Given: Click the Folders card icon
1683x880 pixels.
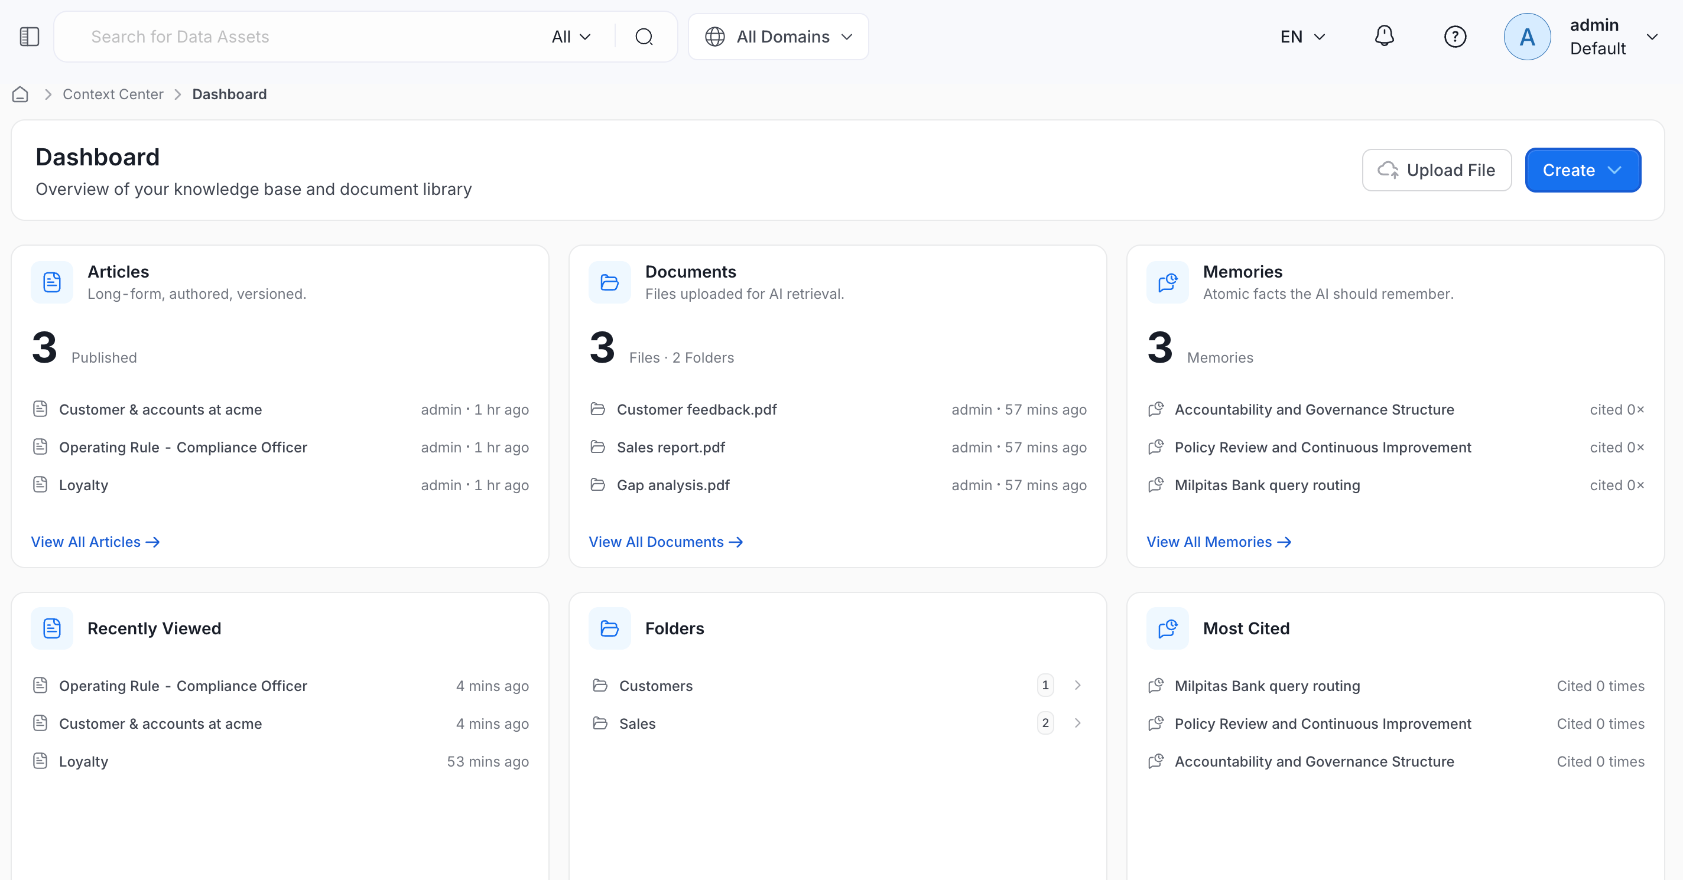Looking at the screenshot, I should pos(610,628).
